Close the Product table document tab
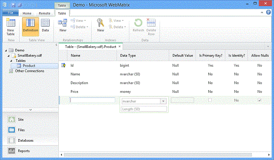Screen dimensions: 274x160 pyautogui.click(x=120, y=47)
